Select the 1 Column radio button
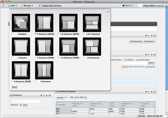 [12, 58]
